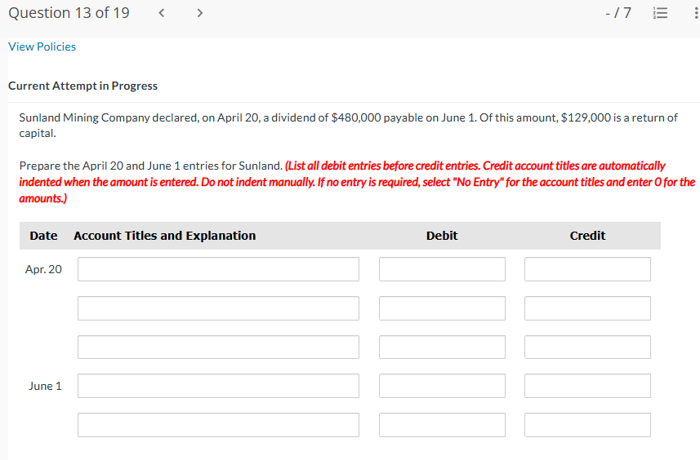Screen dimensions: 700x460
Task: Go to the next question arrow
Action: (199, 13)
